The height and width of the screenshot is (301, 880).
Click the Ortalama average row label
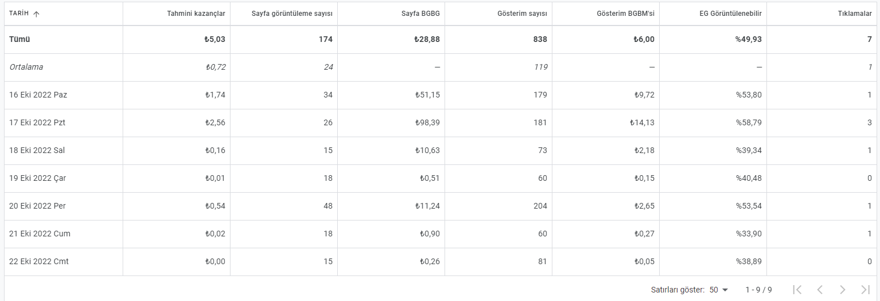pyautogui.click(x=26, y=67)
